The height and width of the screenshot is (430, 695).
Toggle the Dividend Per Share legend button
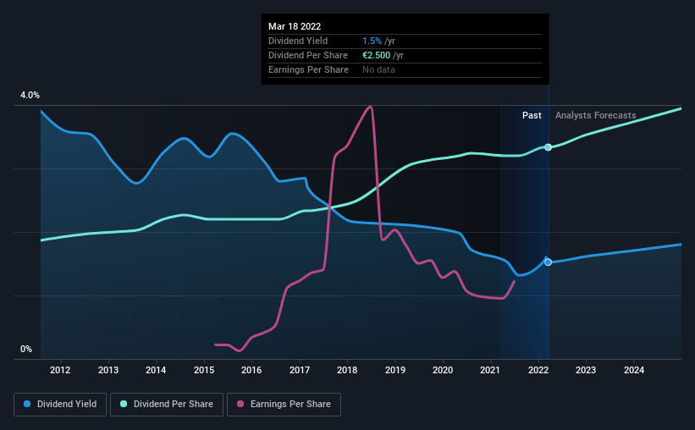pos(167,405)
